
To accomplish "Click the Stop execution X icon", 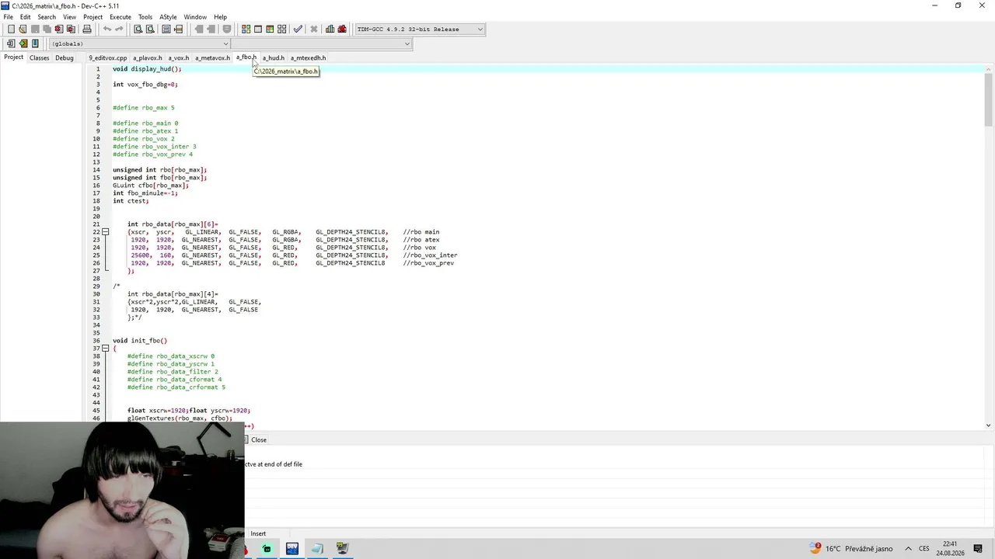I will (x=314, y=29).
